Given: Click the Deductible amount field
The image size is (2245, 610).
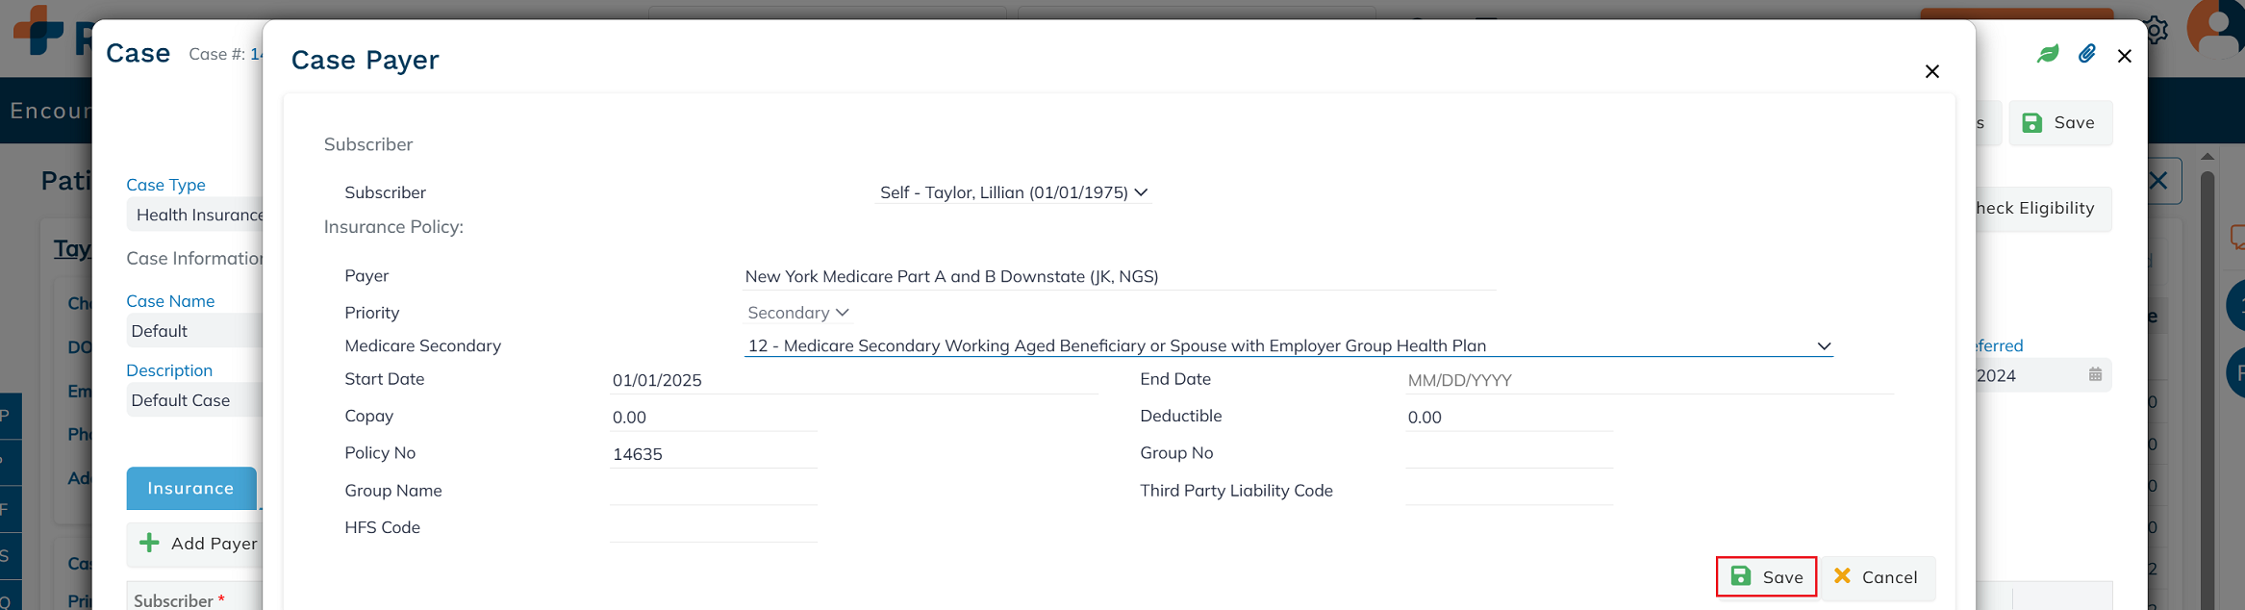Looking at the screenshot, I should pos(1508,418).
